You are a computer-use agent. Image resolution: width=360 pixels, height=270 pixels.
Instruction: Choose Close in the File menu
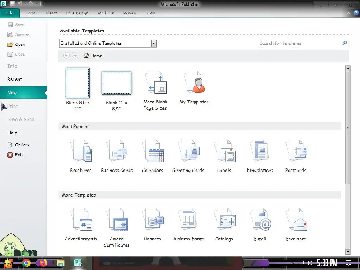16,54
